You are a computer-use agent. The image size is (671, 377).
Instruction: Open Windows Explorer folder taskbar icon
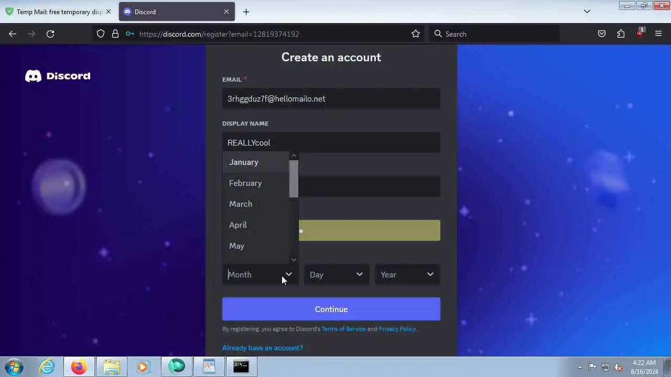click(x=111, y=367)
